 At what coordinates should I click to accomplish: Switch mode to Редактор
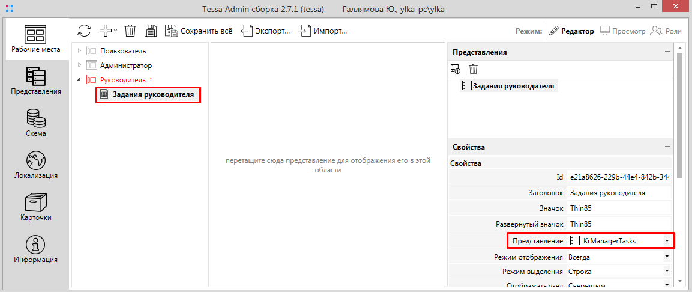pyautogui.click(x=571, y=31)
